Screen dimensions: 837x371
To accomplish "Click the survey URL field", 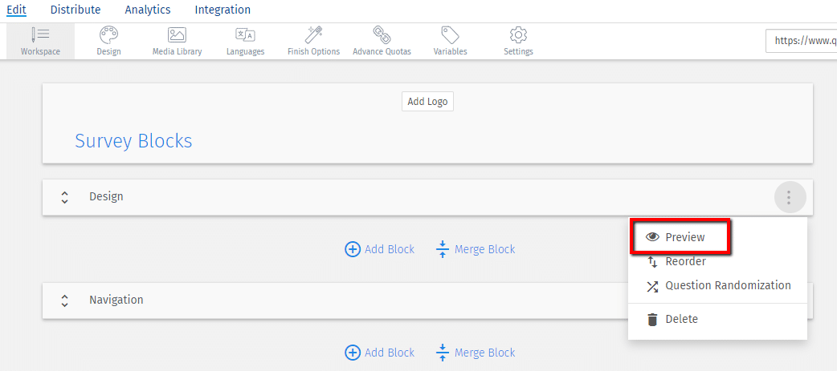I will 801,41.
